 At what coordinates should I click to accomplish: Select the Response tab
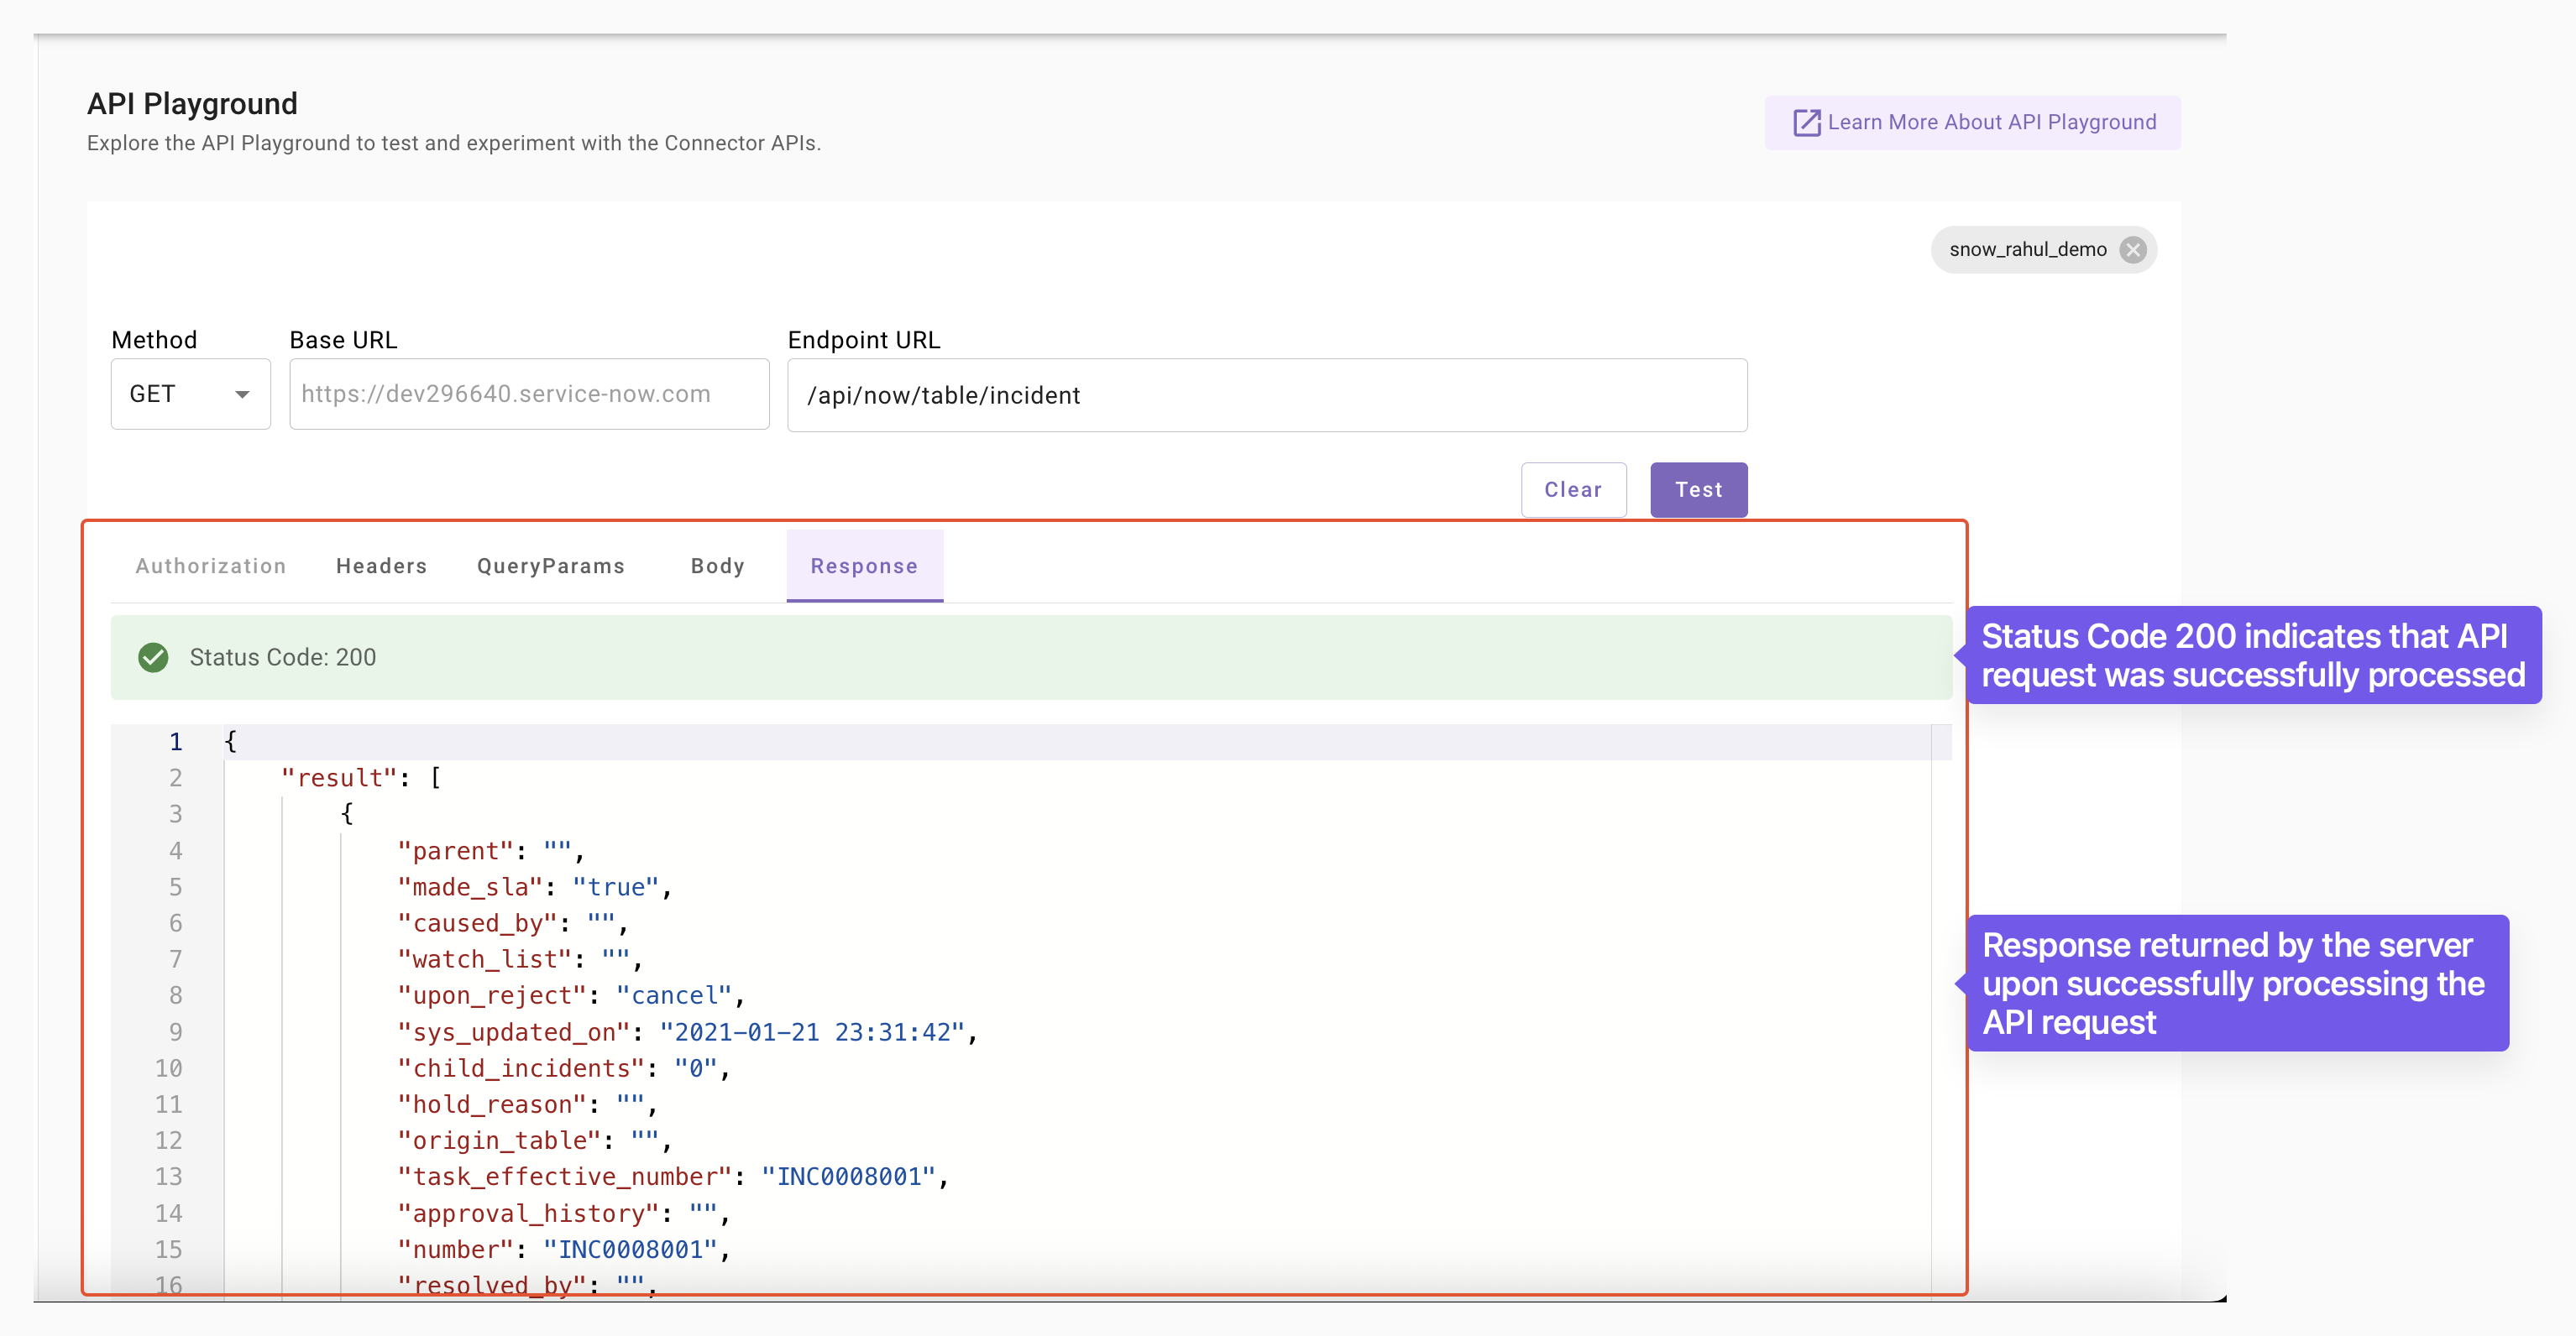click(864, 566)
